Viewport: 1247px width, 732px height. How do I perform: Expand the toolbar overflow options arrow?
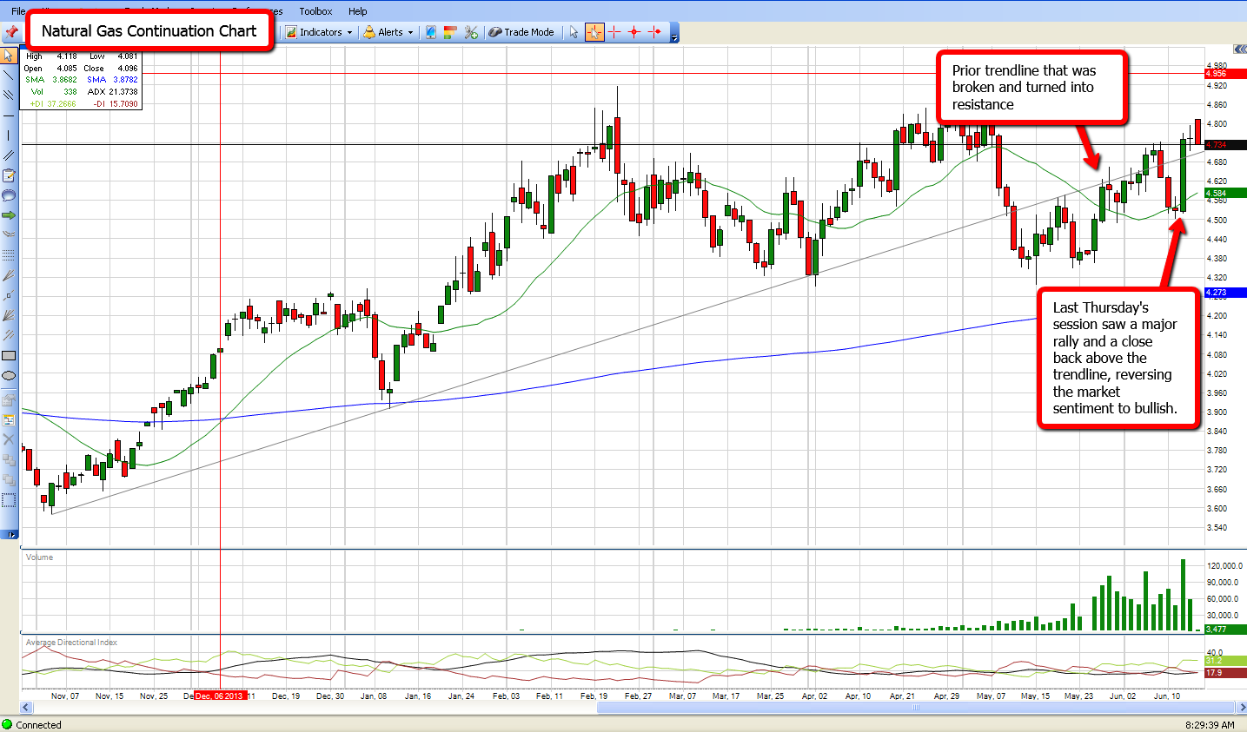coord(675,38)
